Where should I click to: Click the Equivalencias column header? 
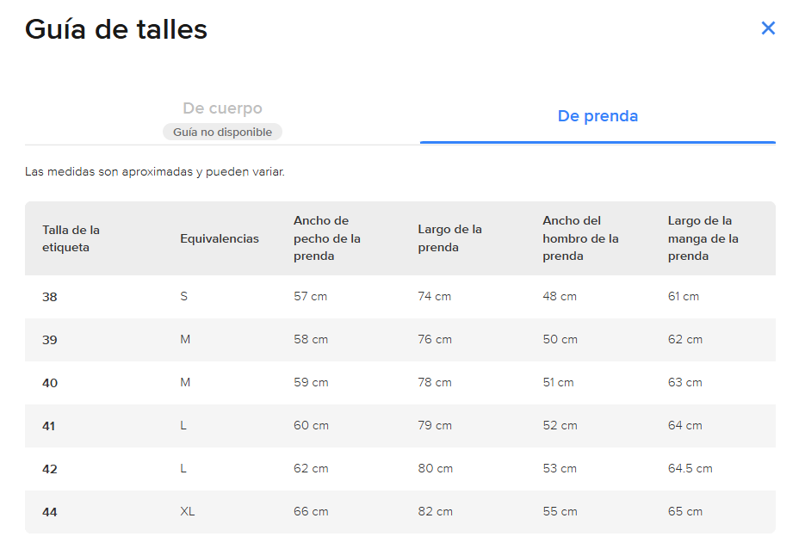(220, 238)
